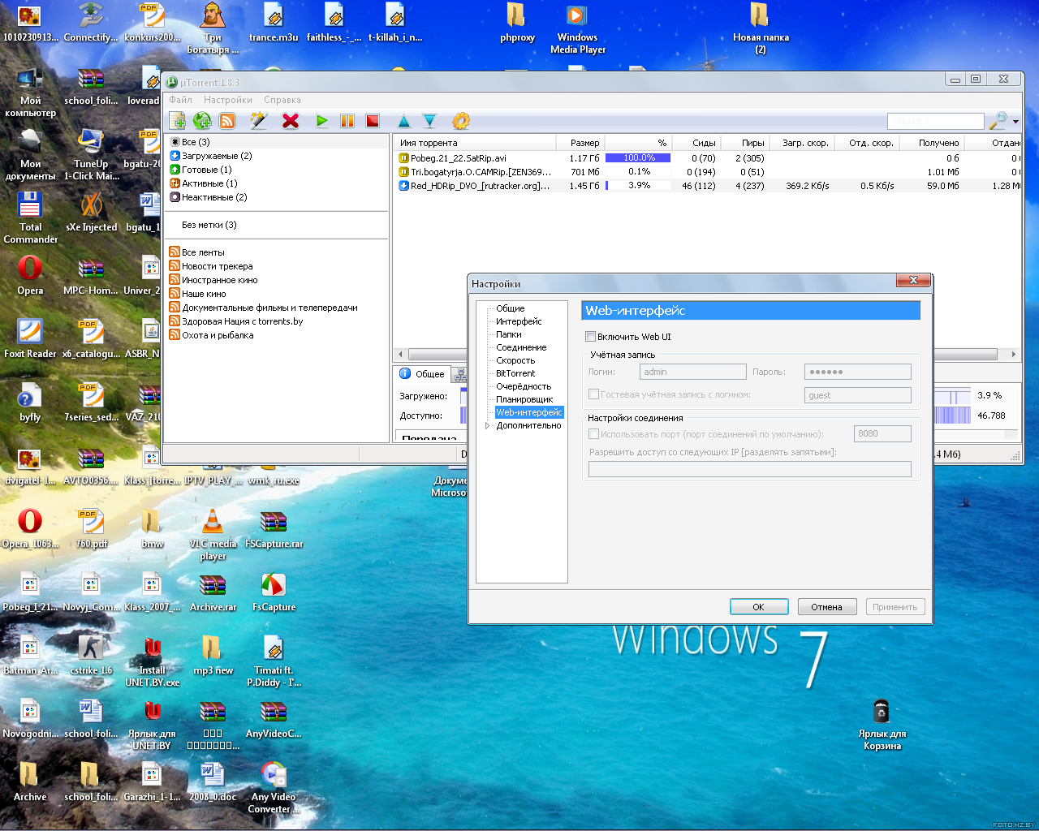Select Скорость in the settings tree

click(515, 360)
